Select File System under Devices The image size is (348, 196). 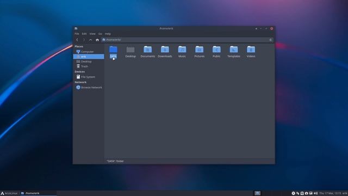click(89, 77)
